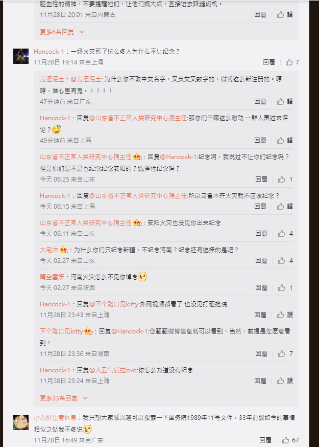Like the 下个路口见kitty reply with 7 likes

click(x=281, y=354)
